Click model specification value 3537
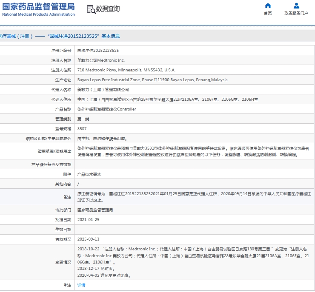 [x=82, y=129]
